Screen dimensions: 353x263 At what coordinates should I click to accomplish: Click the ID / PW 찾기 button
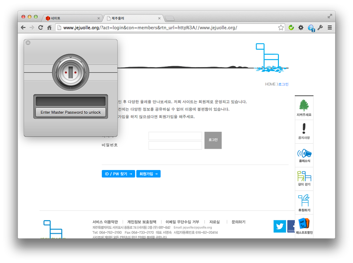(x=118, y=174)
